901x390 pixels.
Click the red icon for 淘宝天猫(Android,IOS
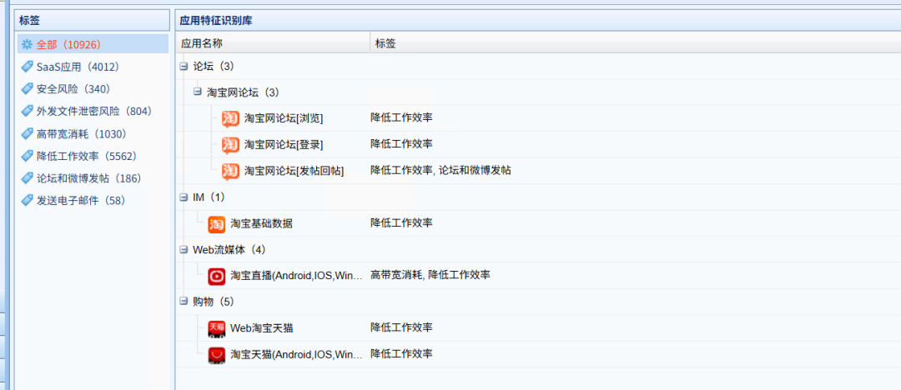tap(217, 355)
